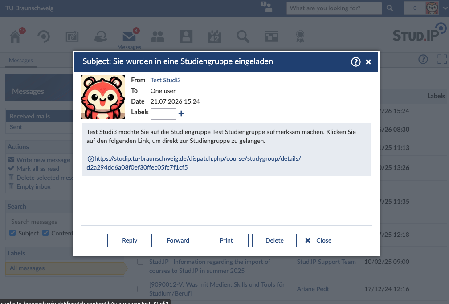This screenshot has height=304, width=449.
Task: Toggle fullscreen mode icon
Action: [x=442, y=59]
